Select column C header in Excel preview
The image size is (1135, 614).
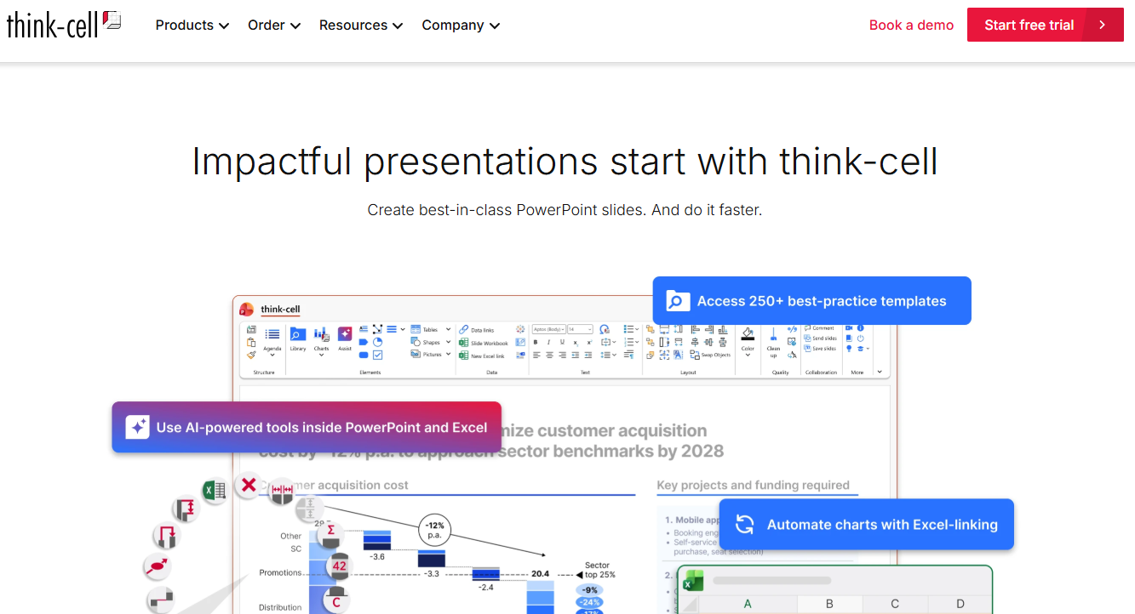coord(895,604)
